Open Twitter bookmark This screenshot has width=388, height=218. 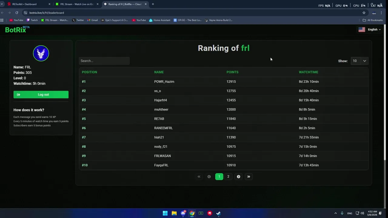[x=78, y=20]
